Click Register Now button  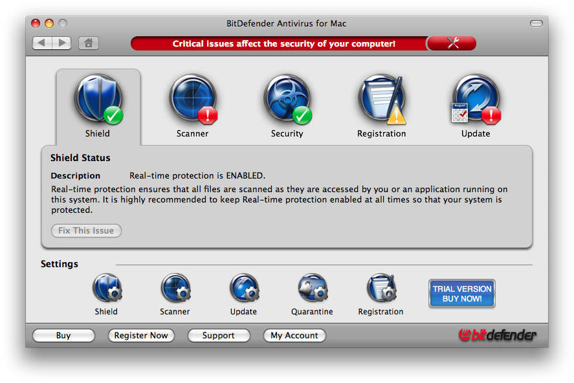pos(141,335)
